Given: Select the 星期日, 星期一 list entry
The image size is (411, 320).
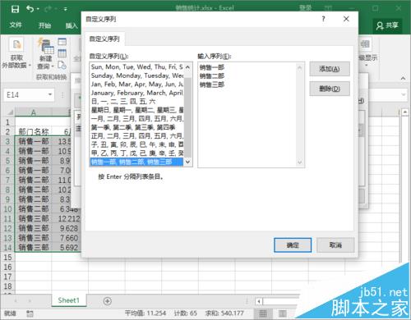Looking at the screenshot, I should point(137,110).
